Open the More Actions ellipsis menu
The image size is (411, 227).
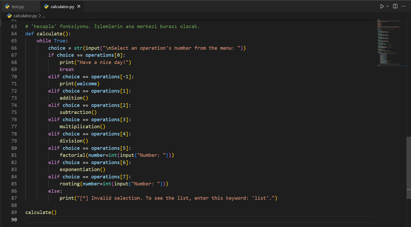[x=403, y=6]
